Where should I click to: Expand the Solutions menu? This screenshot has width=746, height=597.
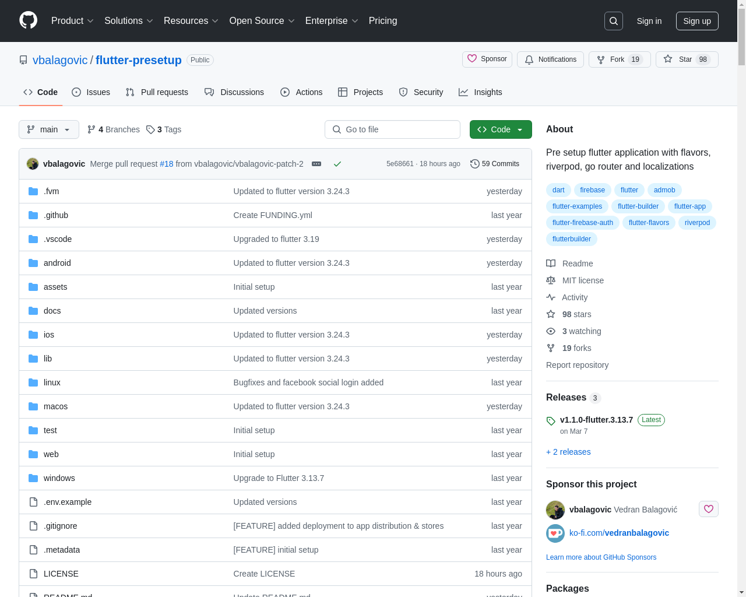pyautogui.click(x=129, y=21)
